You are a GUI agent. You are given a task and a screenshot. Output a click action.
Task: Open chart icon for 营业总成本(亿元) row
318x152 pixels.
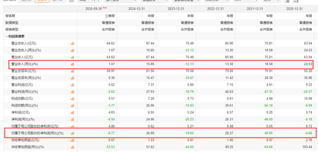click(73, 71)
